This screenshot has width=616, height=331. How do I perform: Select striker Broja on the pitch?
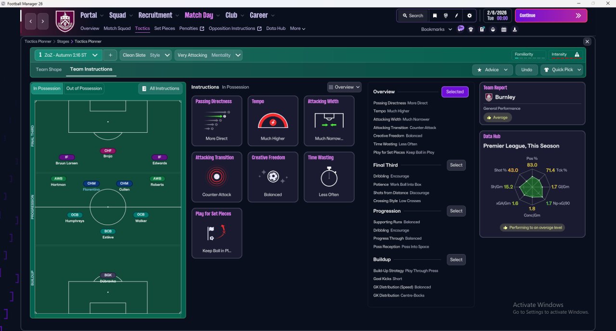point(108,153)
